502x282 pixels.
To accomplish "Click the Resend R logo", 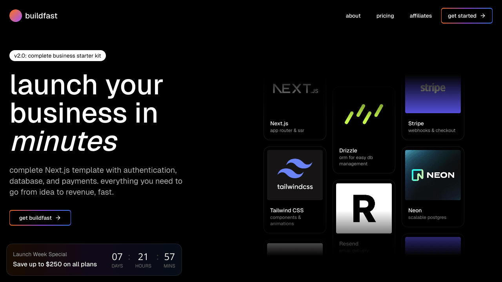I will [364, 208].
